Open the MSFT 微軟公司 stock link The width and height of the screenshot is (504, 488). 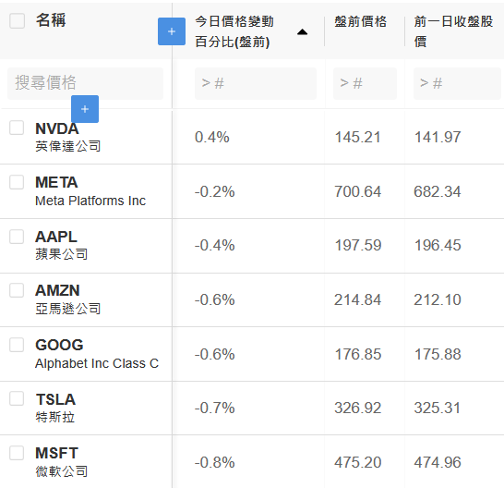(61, 461)
